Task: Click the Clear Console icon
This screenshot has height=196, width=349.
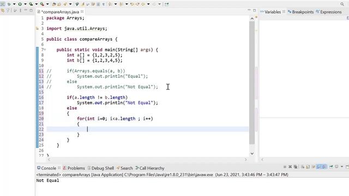Action: tap(303, 167)
